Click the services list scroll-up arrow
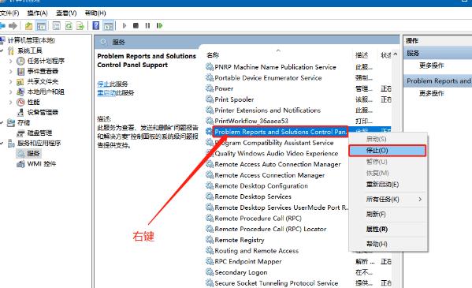472x288 pixels. tap(396, 54)
